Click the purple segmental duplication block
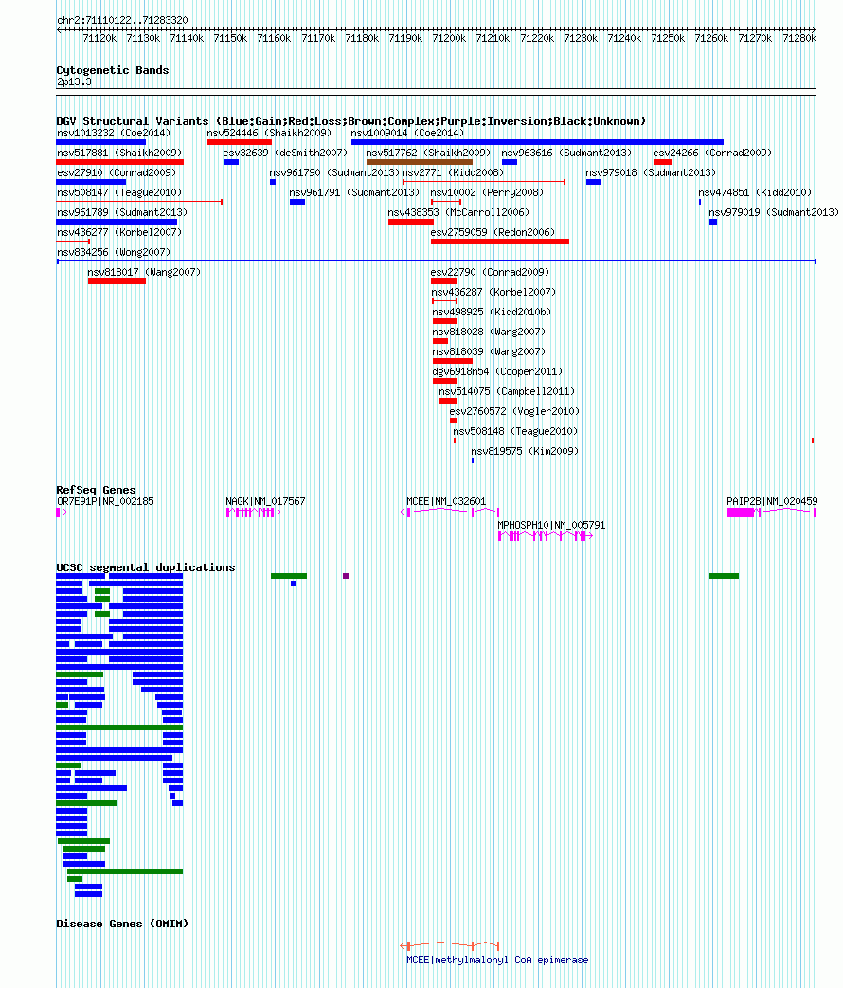The image size is (843, 988). tap(346, 576)
